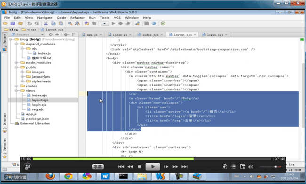Select app.js in project tree
Screen dimensions: 306x184
tap(31, 114)
